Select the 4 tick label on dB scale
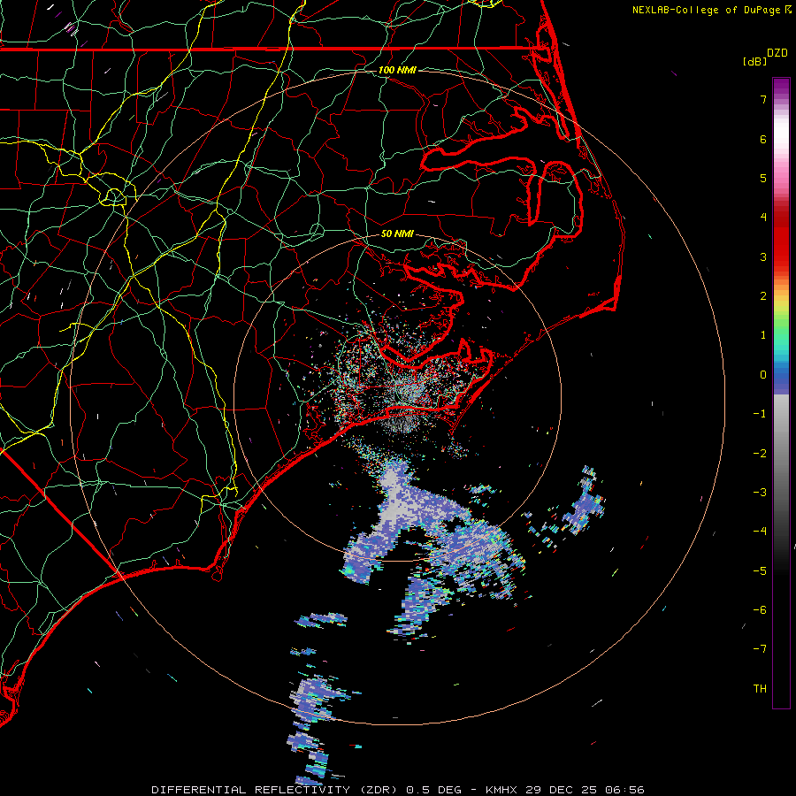Image resolution: width=796 pixels, height=796 pixels. tap(763, 218)
